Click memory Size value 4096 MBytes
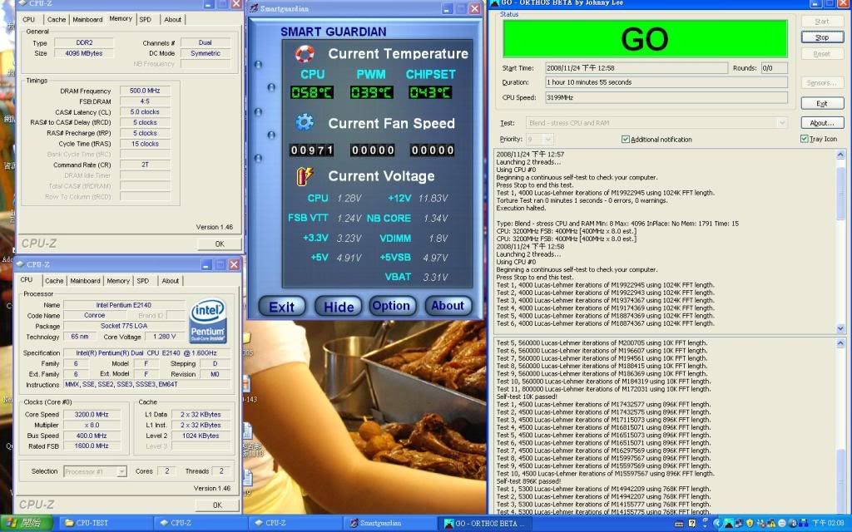Screen dimensions: 852x532 (x=84, y=53)
